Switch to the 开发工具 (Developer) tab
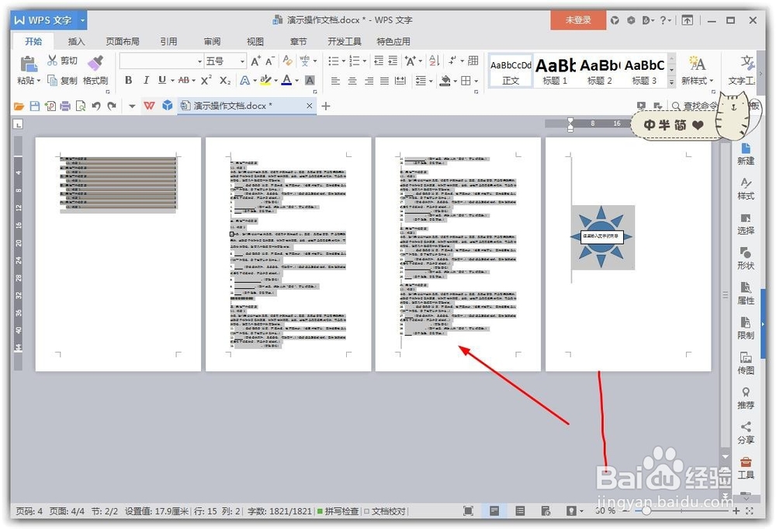The width and height of the screenshot is (776, 529). coord(345,42)
